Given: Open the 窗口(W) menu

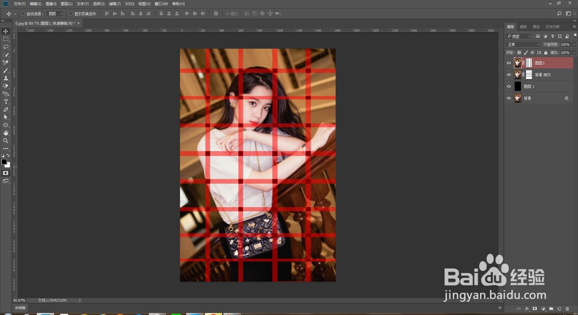Looking at the screenshot, I should point(161,4).
